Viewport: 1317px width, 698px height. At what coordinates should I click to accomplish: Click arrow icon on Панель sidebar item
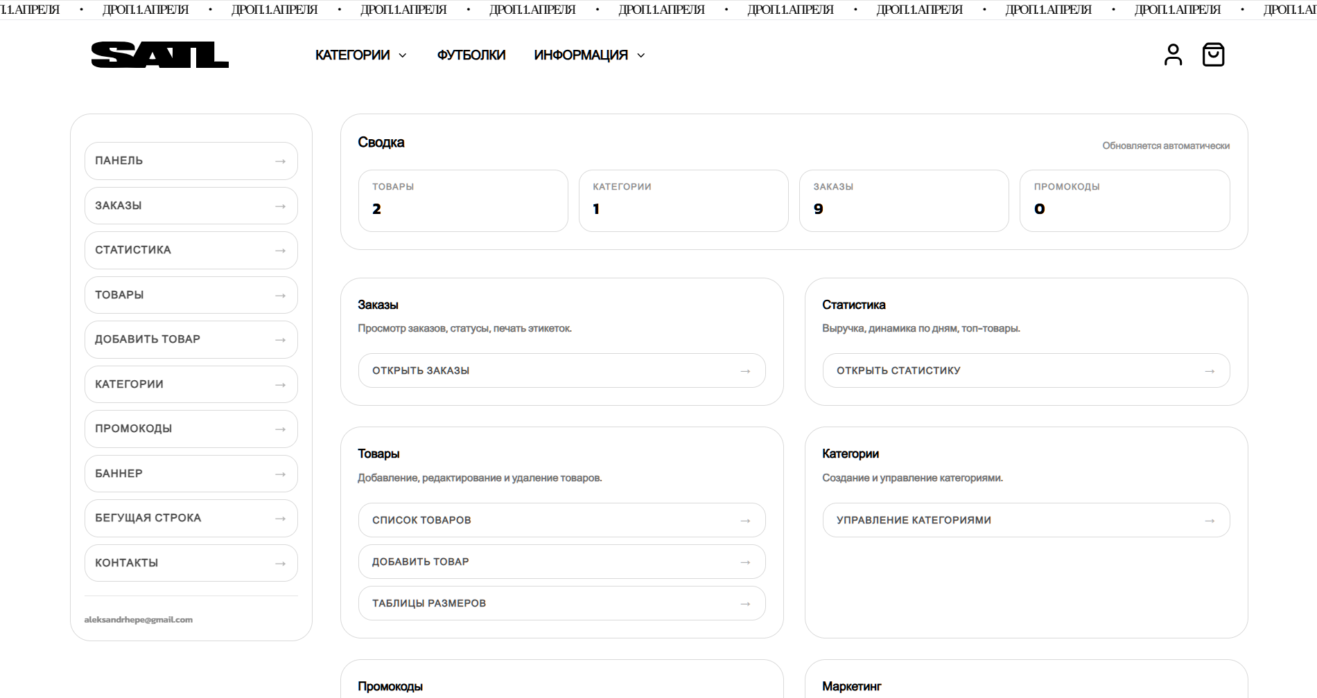click(x=280, y=161)
